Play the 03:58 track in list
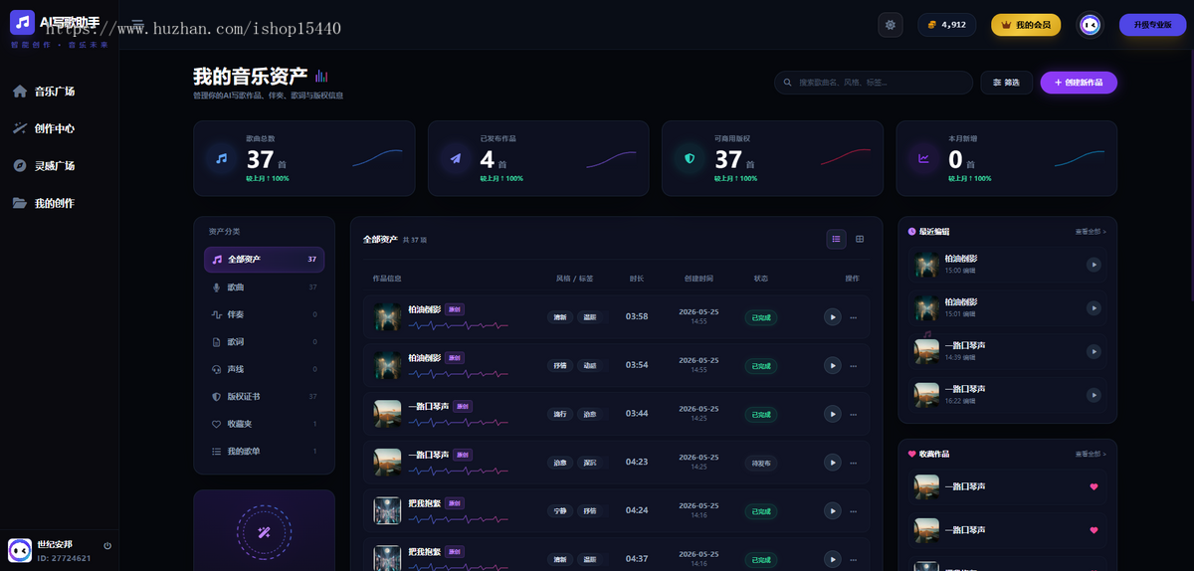 point(833,317)
